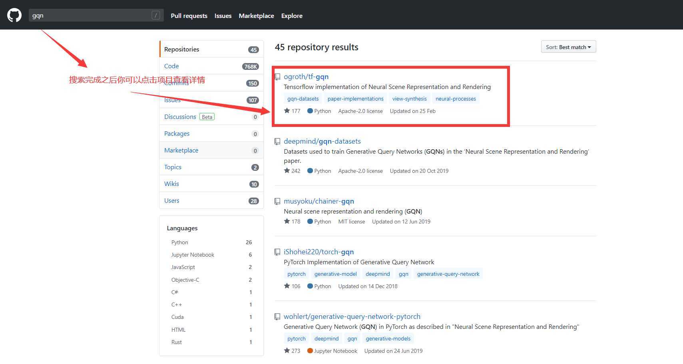Select the Repositories results filter
This screenshot has width=683, height=364.
(211, 49)
